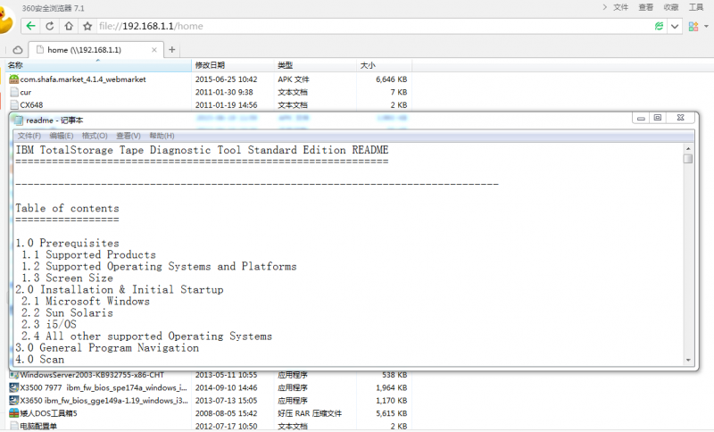
Task: Expand the chevron before 文件 menu
Action: [605, 7]
